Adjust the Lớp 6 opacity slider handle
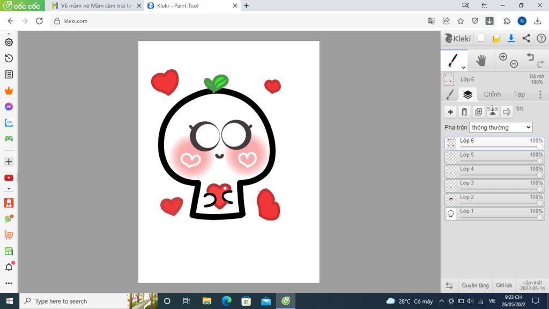549x309 pixels. (x=539, y=147)
